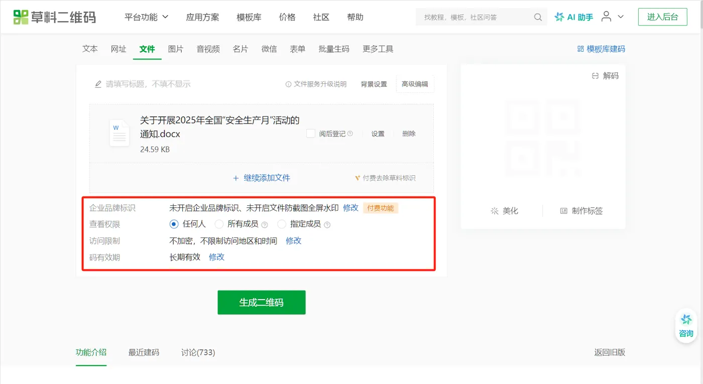Open the 咨询 floating chat icon
The image size is (703, 384).
[x=686, y=326]
